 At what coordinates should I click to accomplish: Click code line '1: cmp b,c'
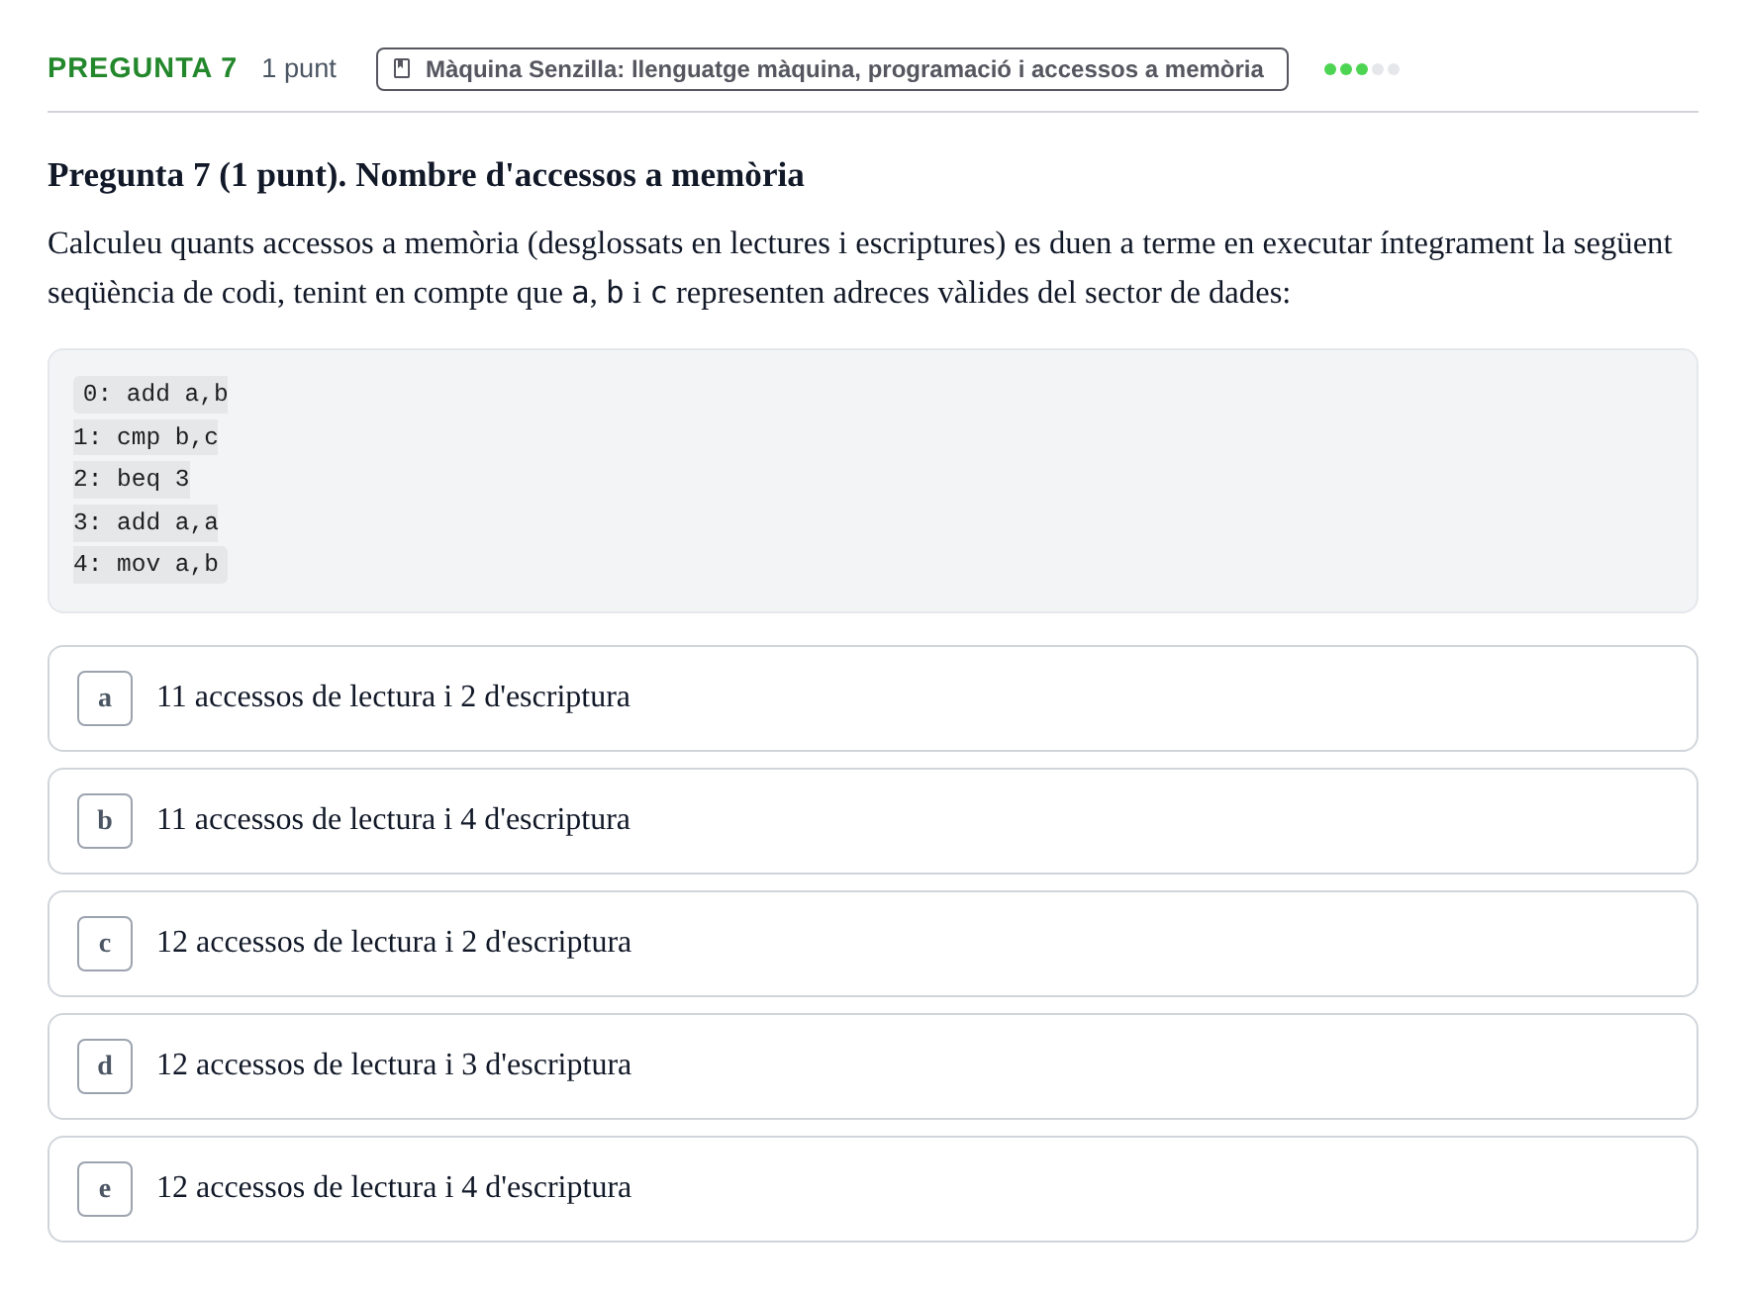click(145, 437)
